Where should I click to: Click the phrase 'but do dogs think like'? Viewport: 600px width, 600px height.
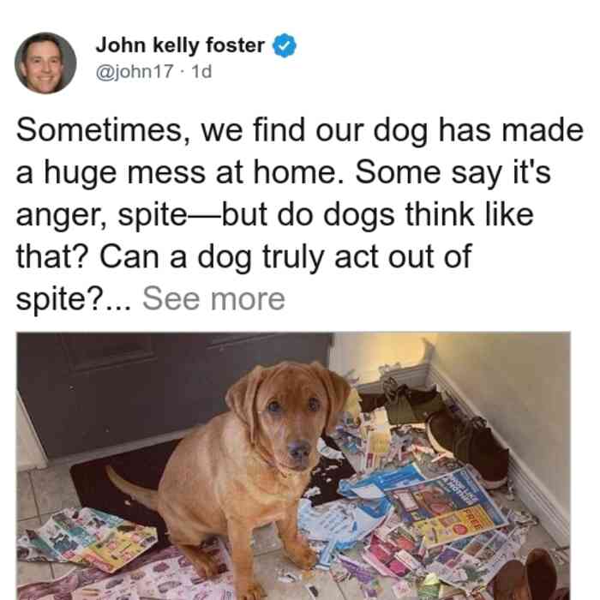tap(377, 214)
